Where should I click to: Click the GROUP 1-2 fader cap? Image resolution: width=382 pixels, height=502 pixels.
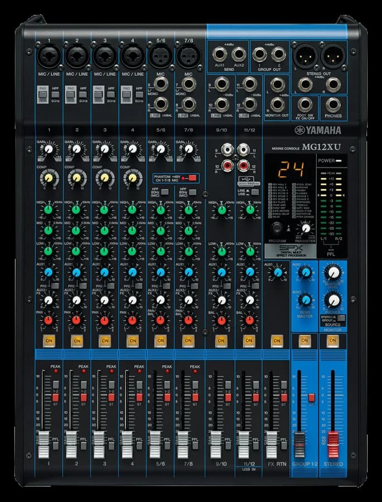tap(299, 445)
